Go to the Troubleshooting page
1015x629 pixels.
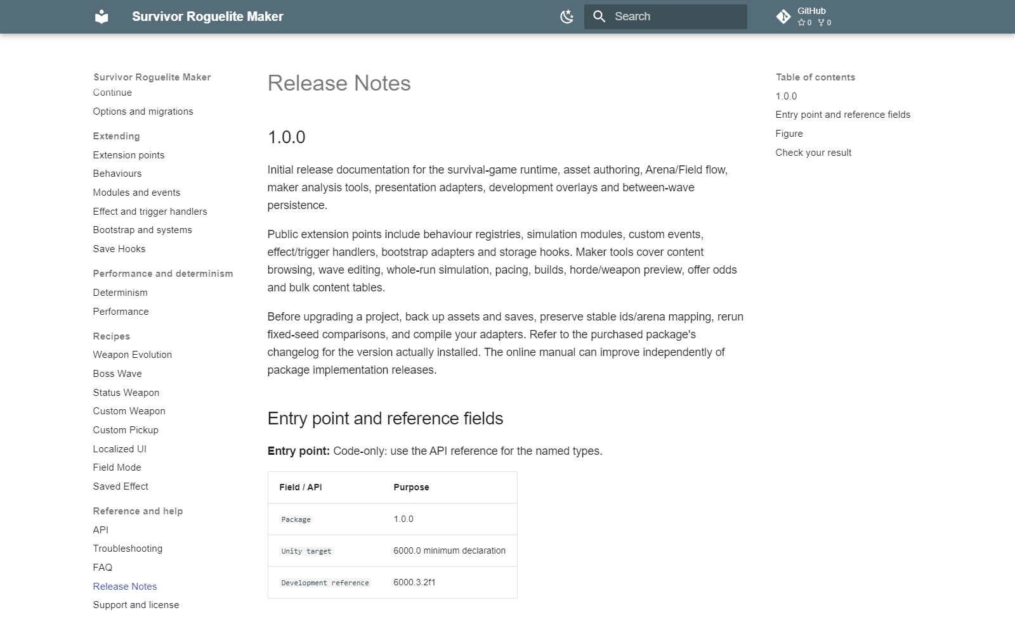(x=128, y=549)
